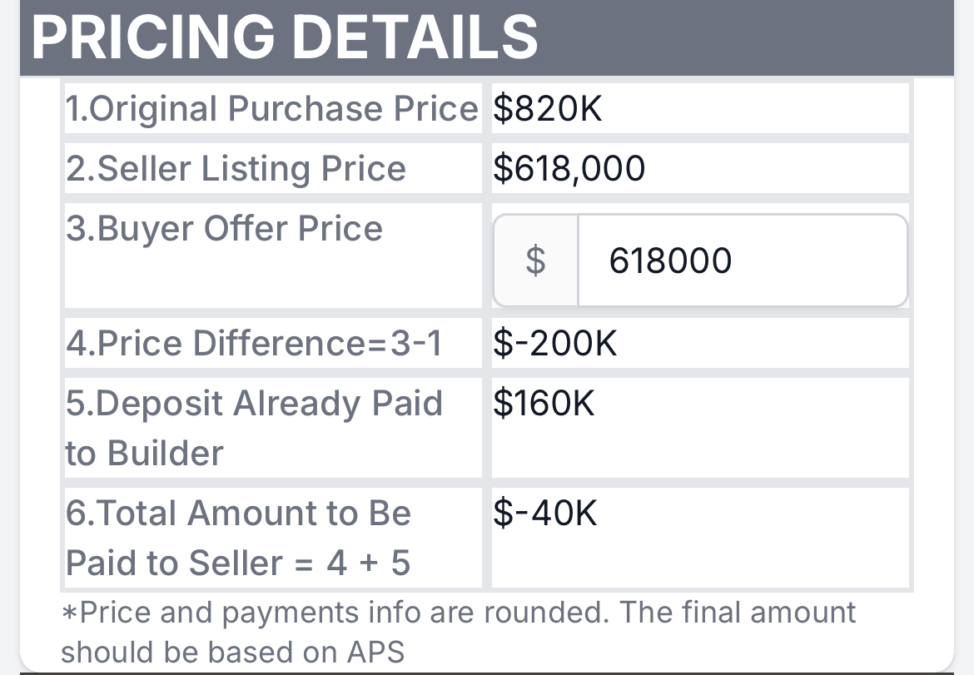The height and width of the screenshot is (675, 974).
Task: Click the Total Amount to Be Paid label
Action: (x=239, y=538)
